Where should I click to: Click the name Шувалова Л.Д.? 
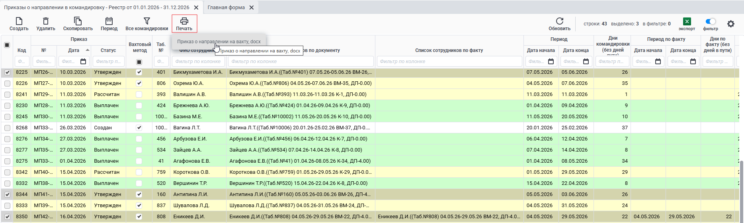[x=191, y=206]
